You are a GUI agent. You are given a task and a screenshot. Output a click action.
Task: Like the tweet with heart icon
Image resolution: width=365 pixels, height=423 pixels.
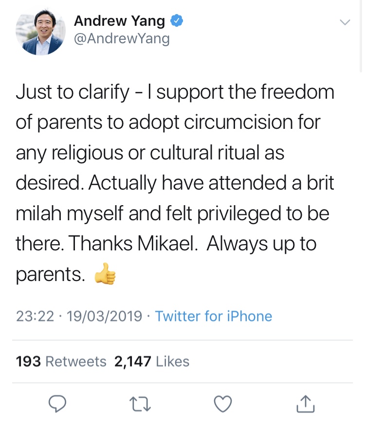click(223, 403)
